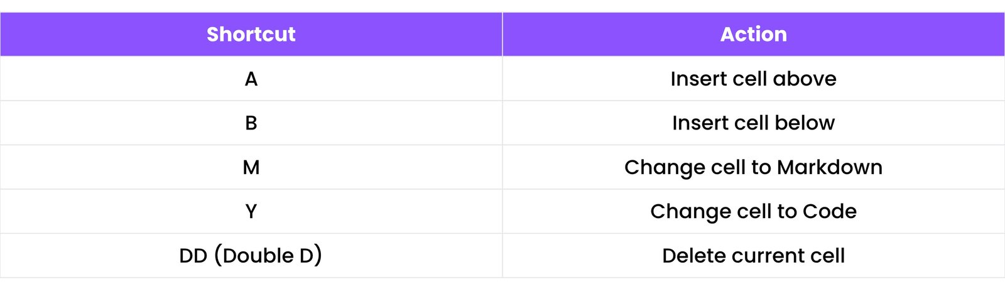Click the word Markdown in the table
The height and width of the screenshot is (296, 1005).
coord(829,167)
